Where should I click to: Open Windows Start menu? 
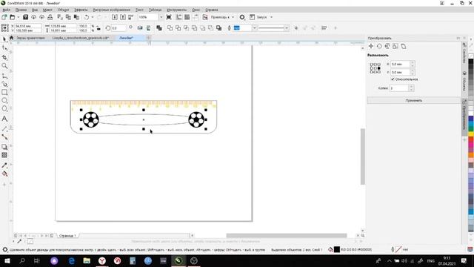[x=7, y=260]
